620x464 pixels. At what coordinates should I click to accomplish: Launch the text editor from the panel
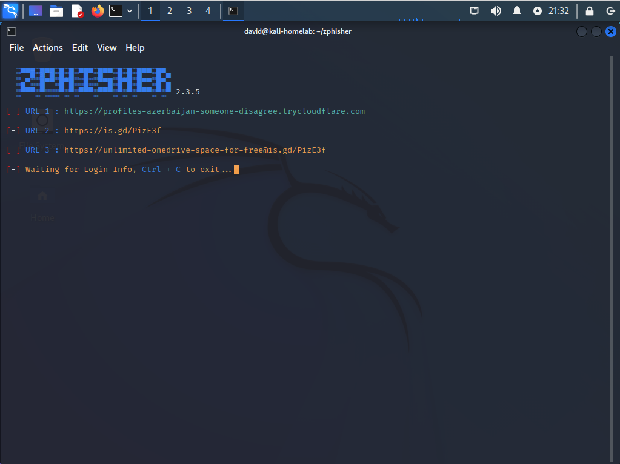(77, 11)
